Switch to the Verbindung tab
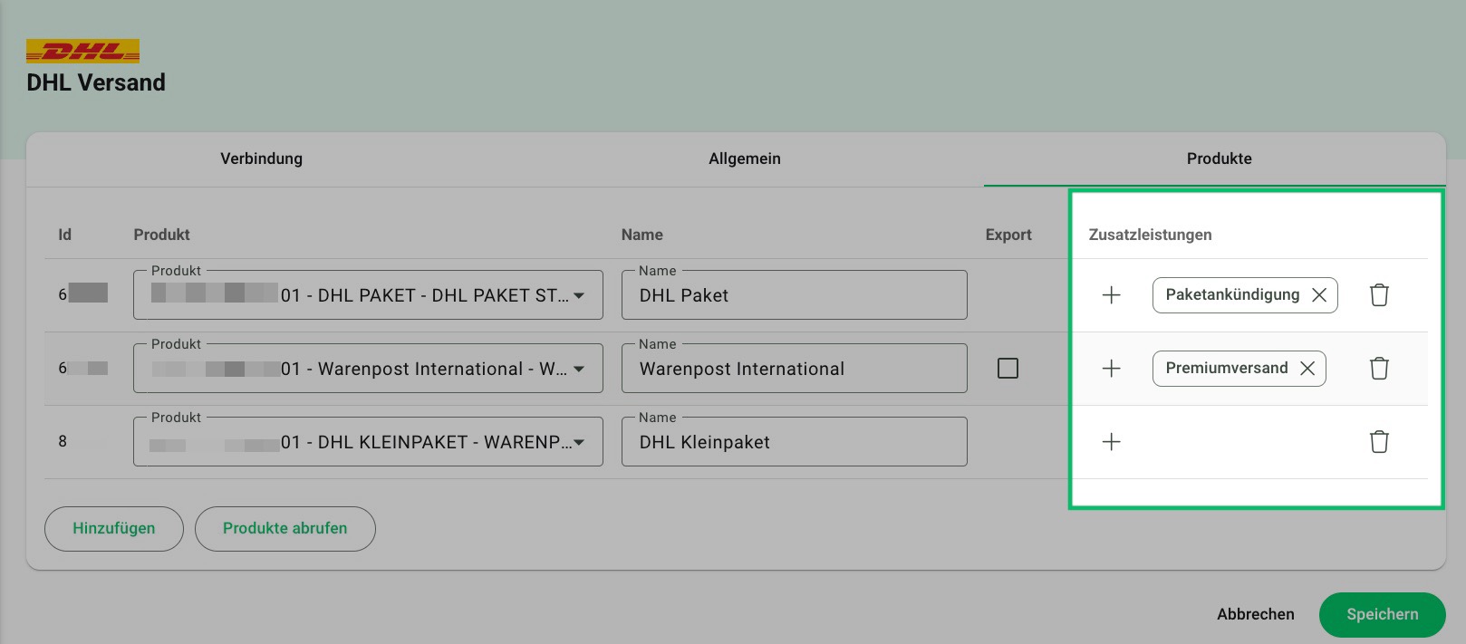This screenshot has height=644, width=1466. tap(261, 159)
